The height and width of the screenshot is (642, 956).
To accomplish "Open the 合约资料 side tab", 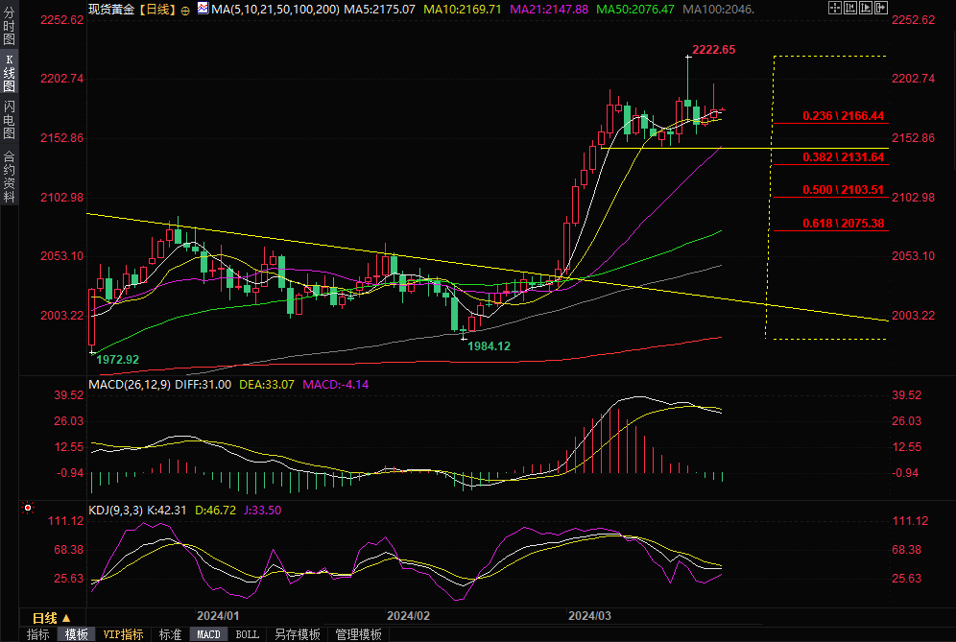I will [x=9, y=177].
